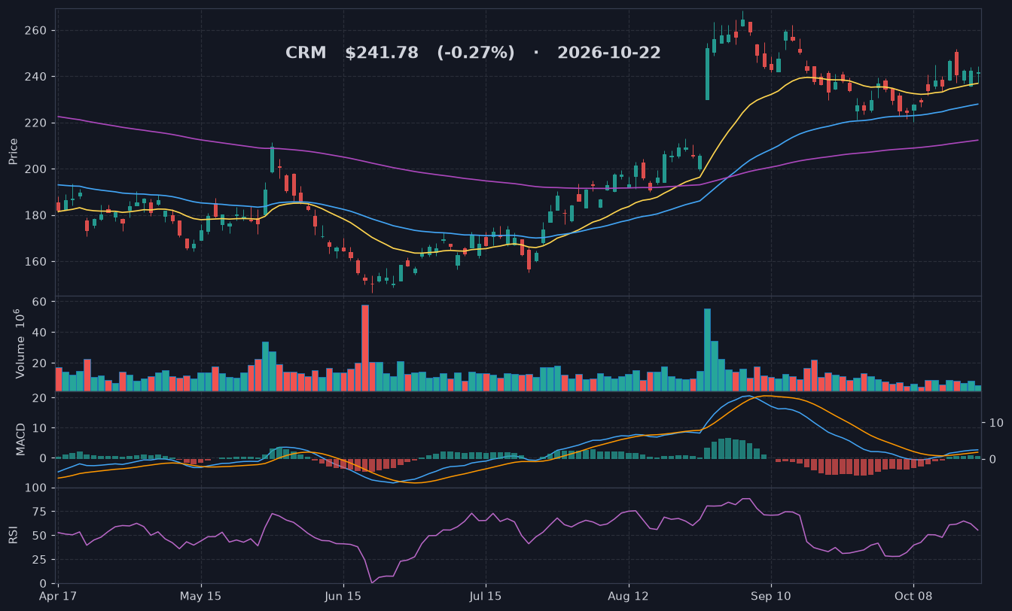The height and width of the screenshot is (611, 1012).
Task: Click the 25 RSI tick label
Action: (x=39, y=560)
